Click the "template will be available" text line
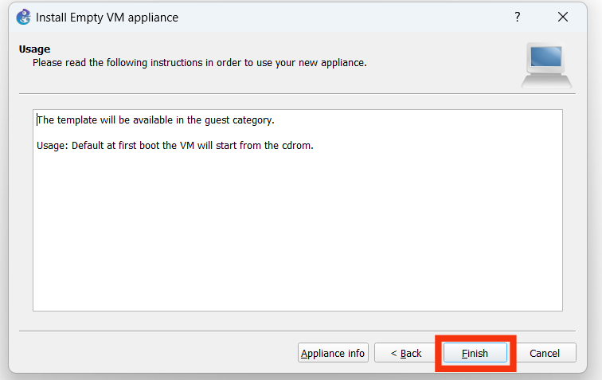 pyautogui.click(x=155, y=120)
